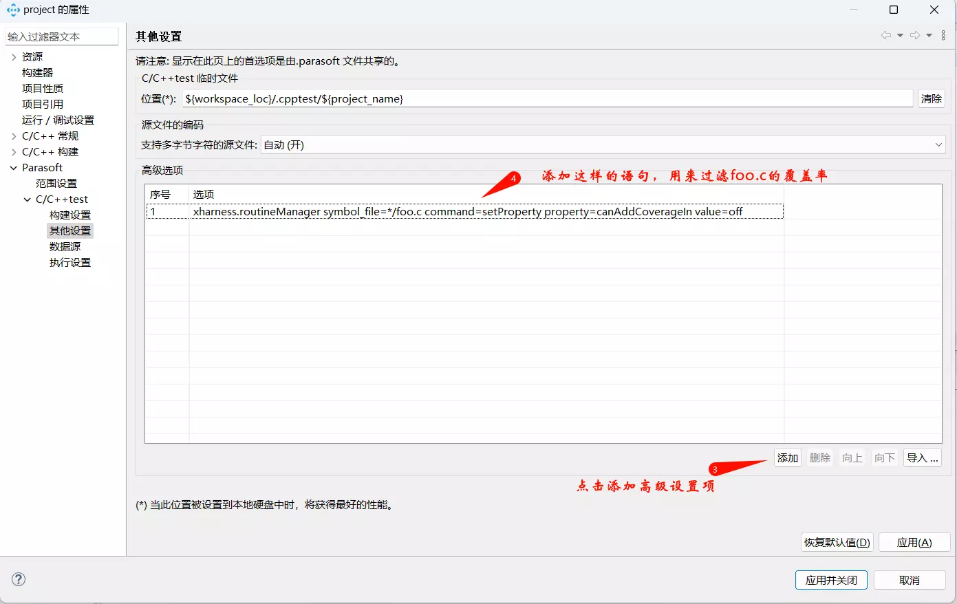Image resolution: width=957 pixels, height=604 pixels.
Task: Select 范围设置 under Parasoft
Action: [56, 184]
